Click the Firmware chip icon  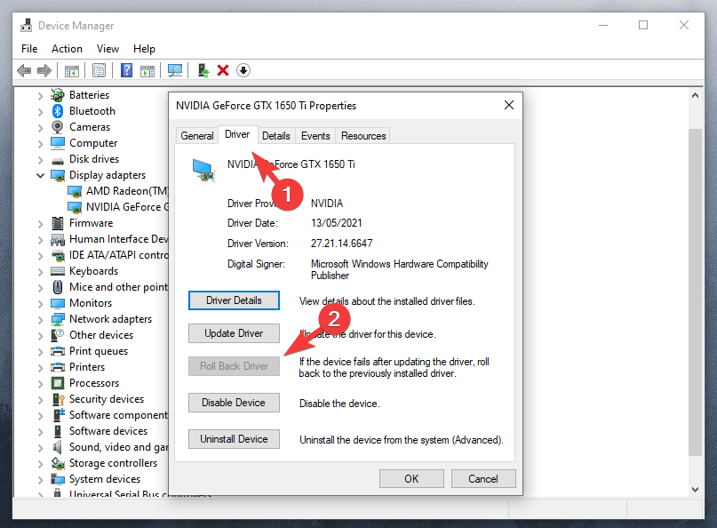tap(58, 223)
